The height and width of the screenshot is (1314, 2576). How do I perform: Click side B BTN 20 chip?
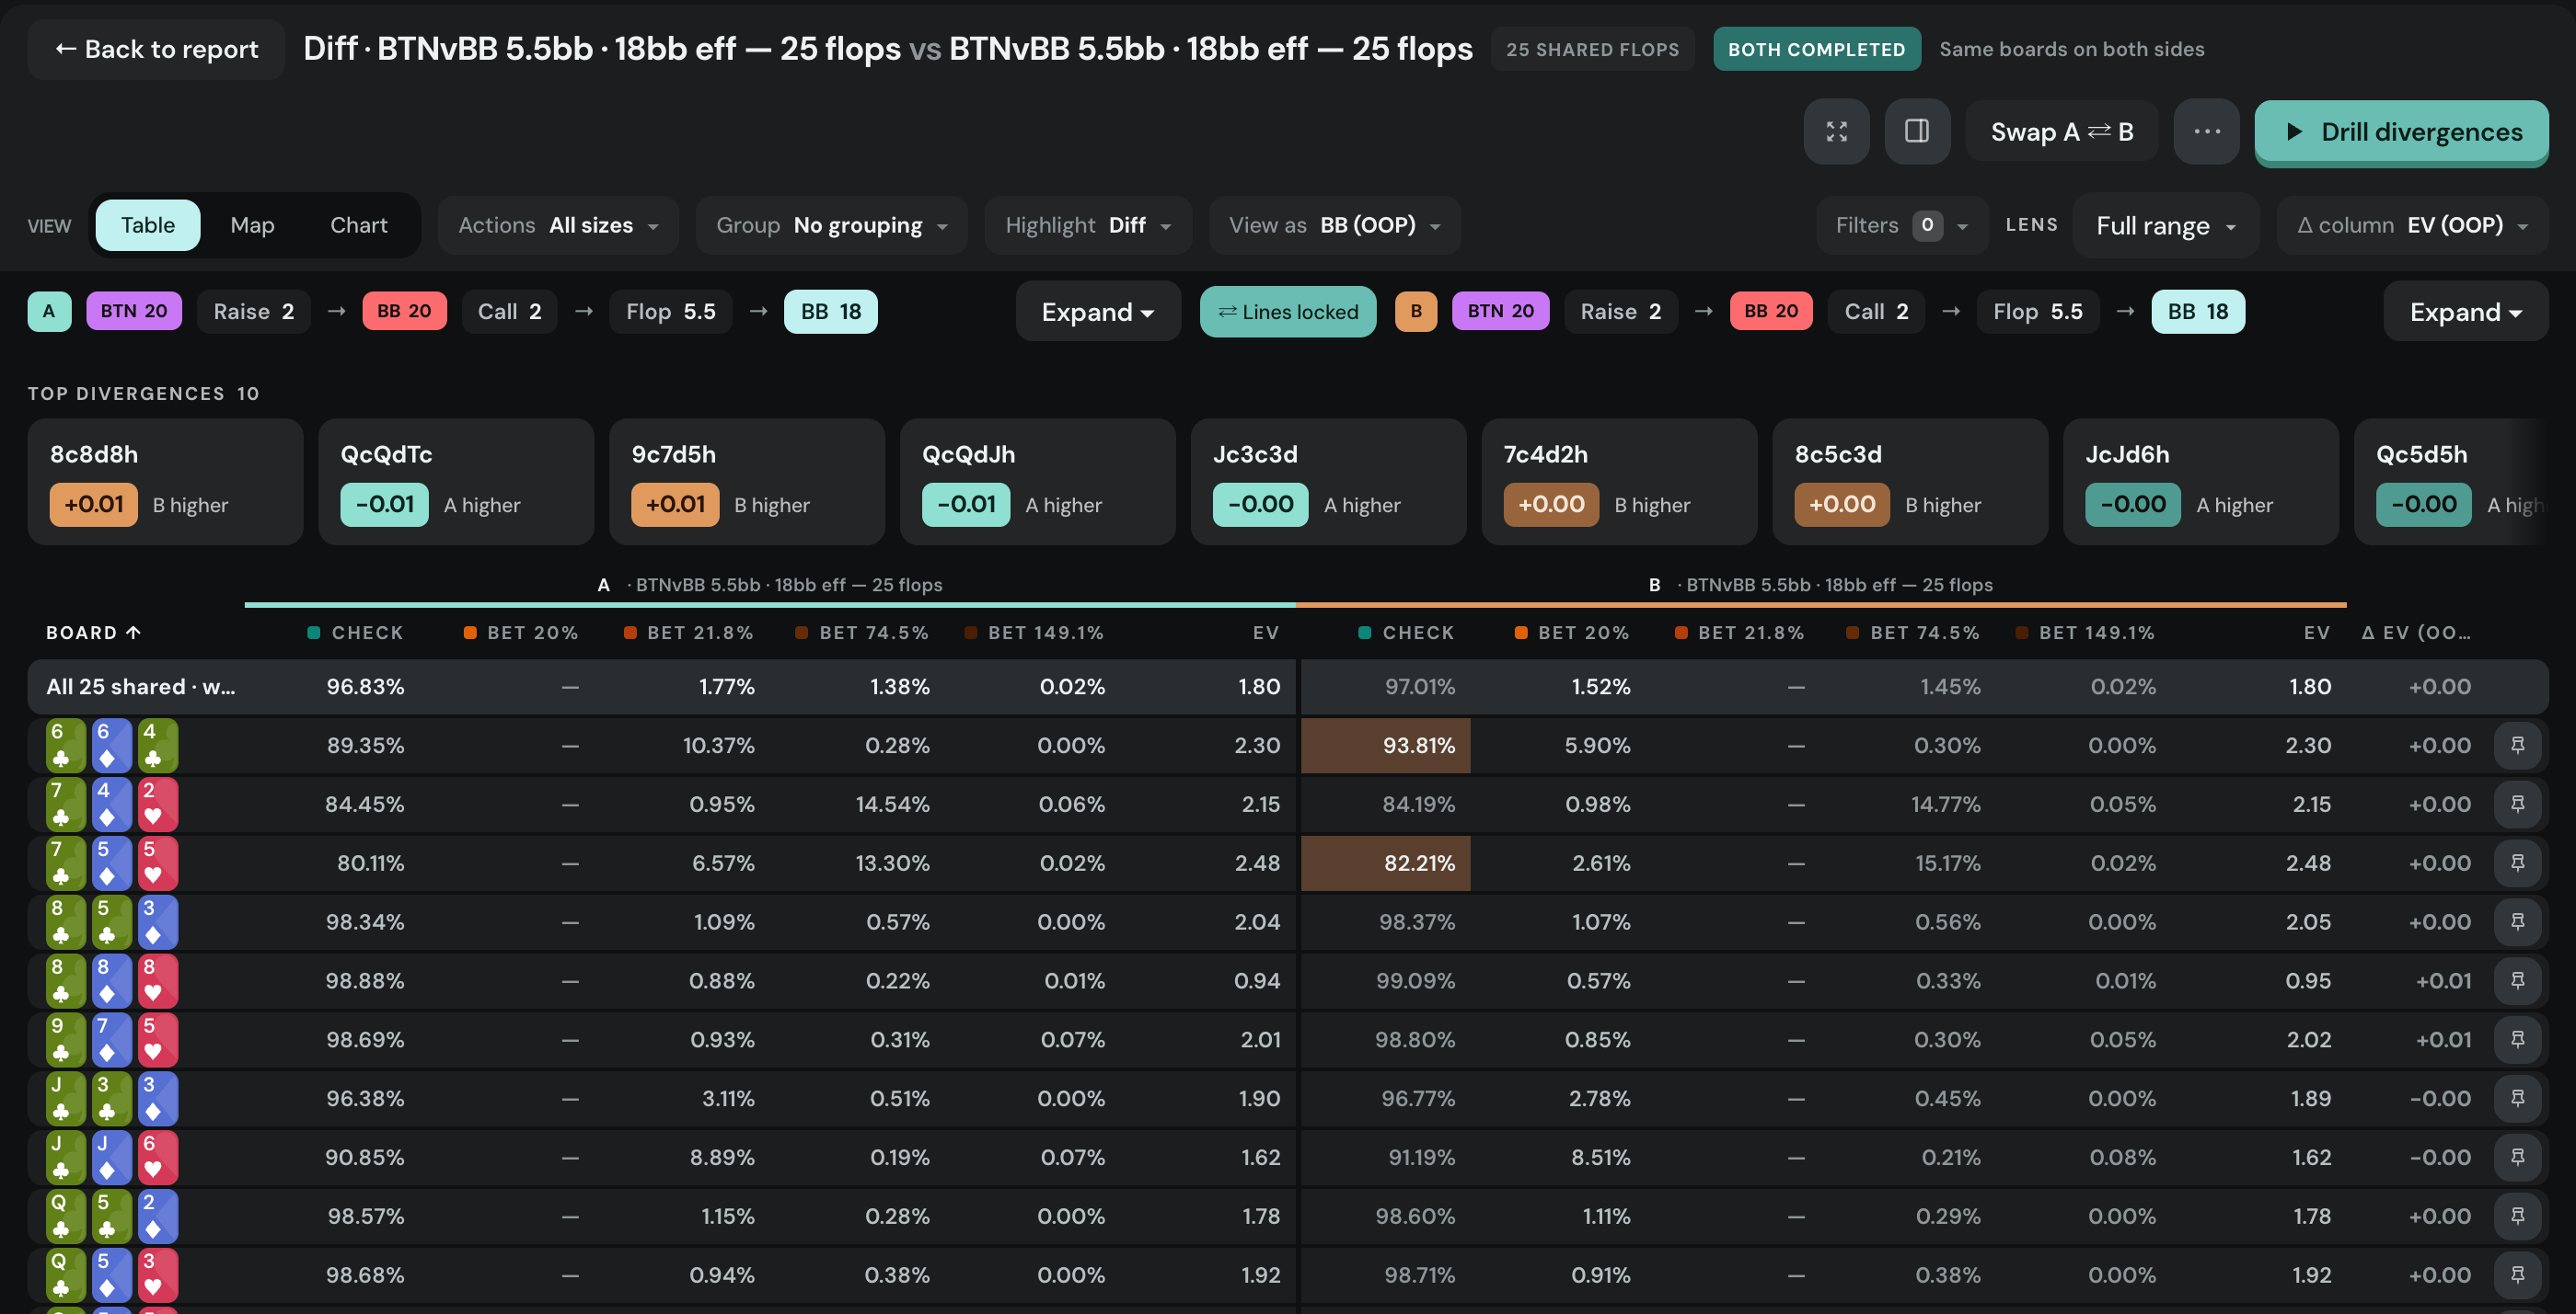click(x=1500, y=312)
